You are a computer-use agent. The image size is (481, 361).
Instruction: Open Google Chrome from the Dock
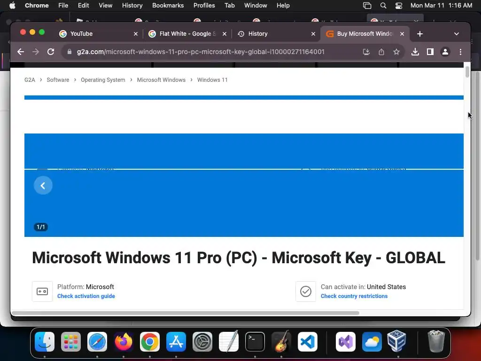coord(150,342)
